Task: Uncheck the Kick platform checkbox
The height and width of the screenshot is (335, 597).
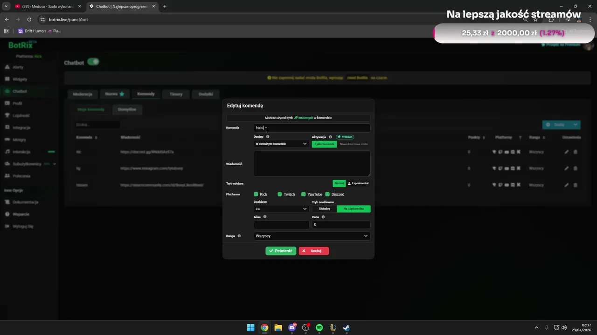Action: [x=256, y=194]
